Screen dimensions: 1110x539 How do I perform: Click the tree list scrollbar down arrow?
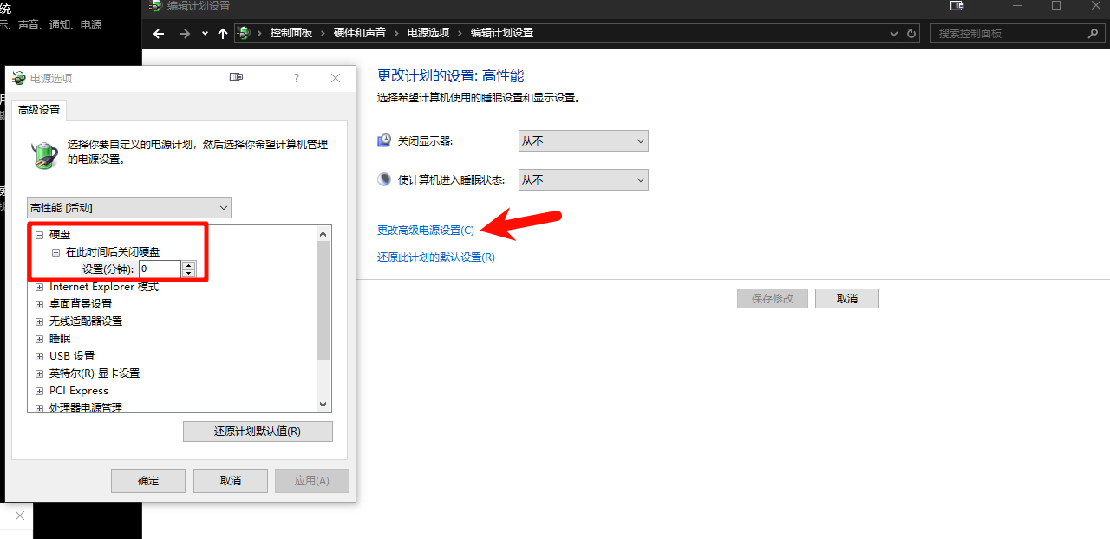pyautogui.click(x=323, y=405)
